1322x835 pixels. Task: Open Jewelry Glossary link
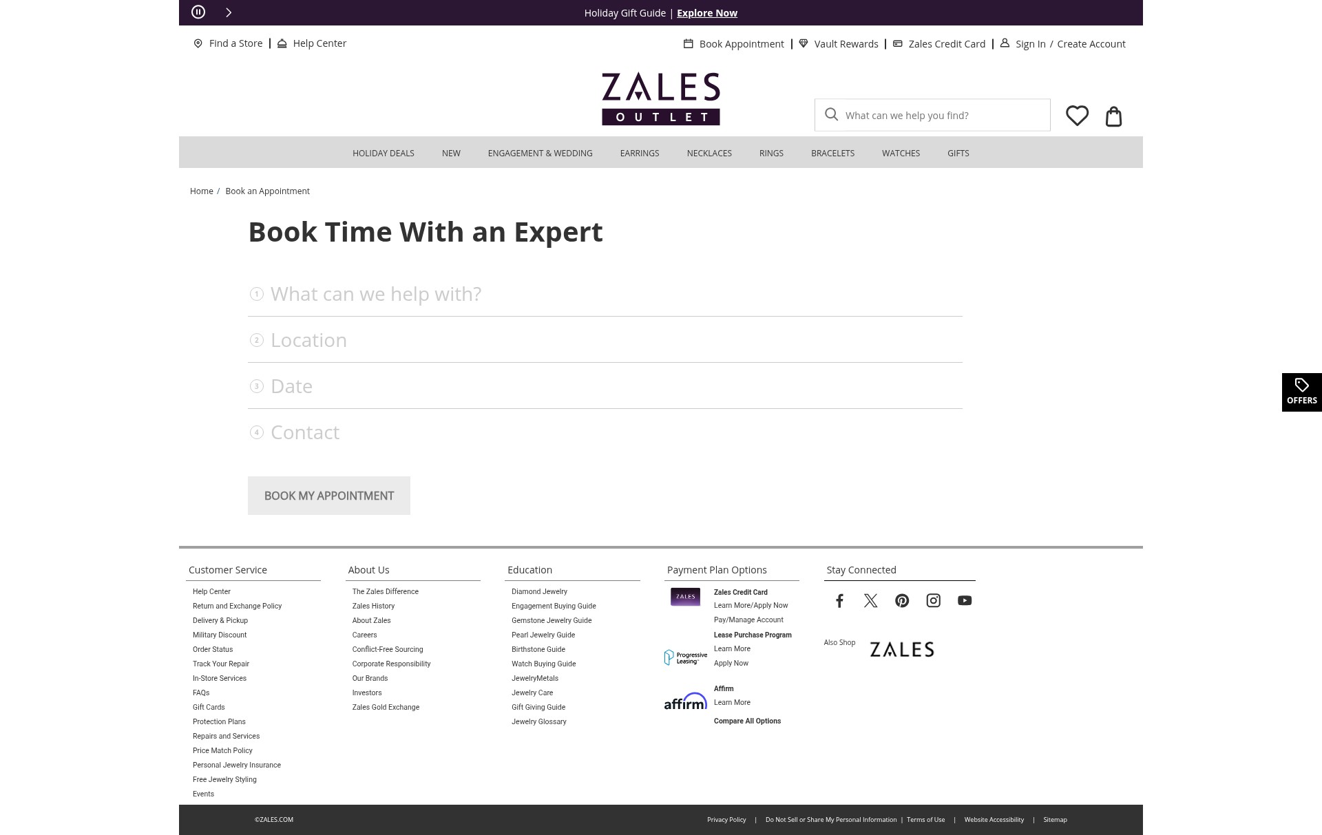pyautogui.click(x=539, y=721)
